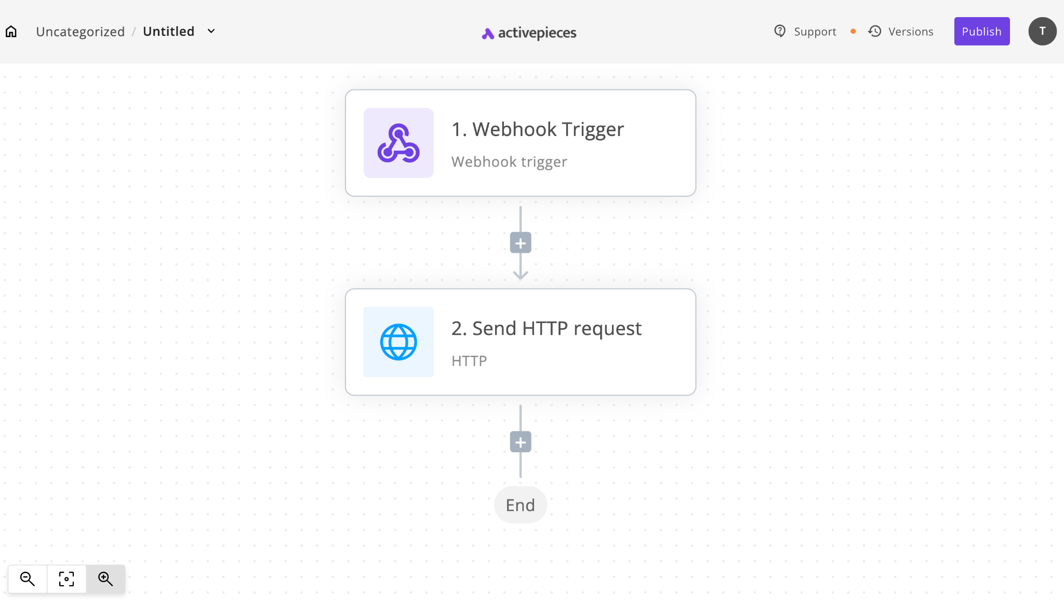Viewport: 1064px width, 607px height.
Task: Click the Webhook Trigger node icon
Action: [x=398, y=142]
